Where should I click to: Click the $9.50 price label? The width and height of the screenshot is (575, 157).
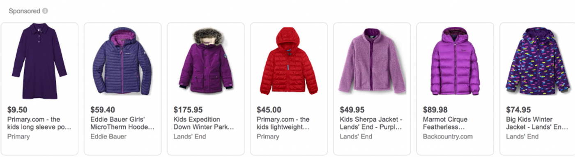[17, 110]
